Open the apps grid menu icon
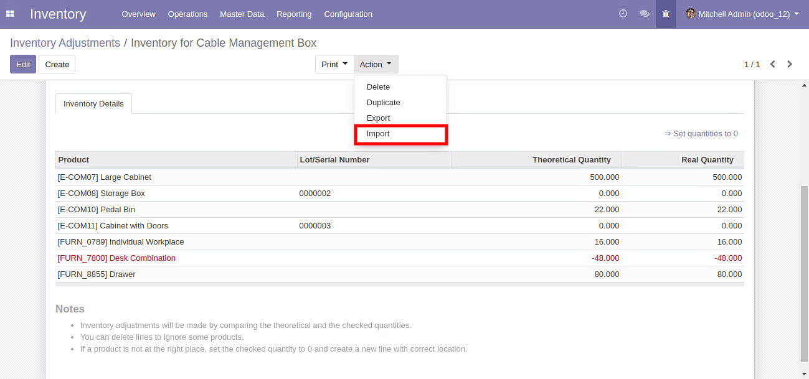Image resolution: width=809 pixels, height=379 pixels. 10,14
